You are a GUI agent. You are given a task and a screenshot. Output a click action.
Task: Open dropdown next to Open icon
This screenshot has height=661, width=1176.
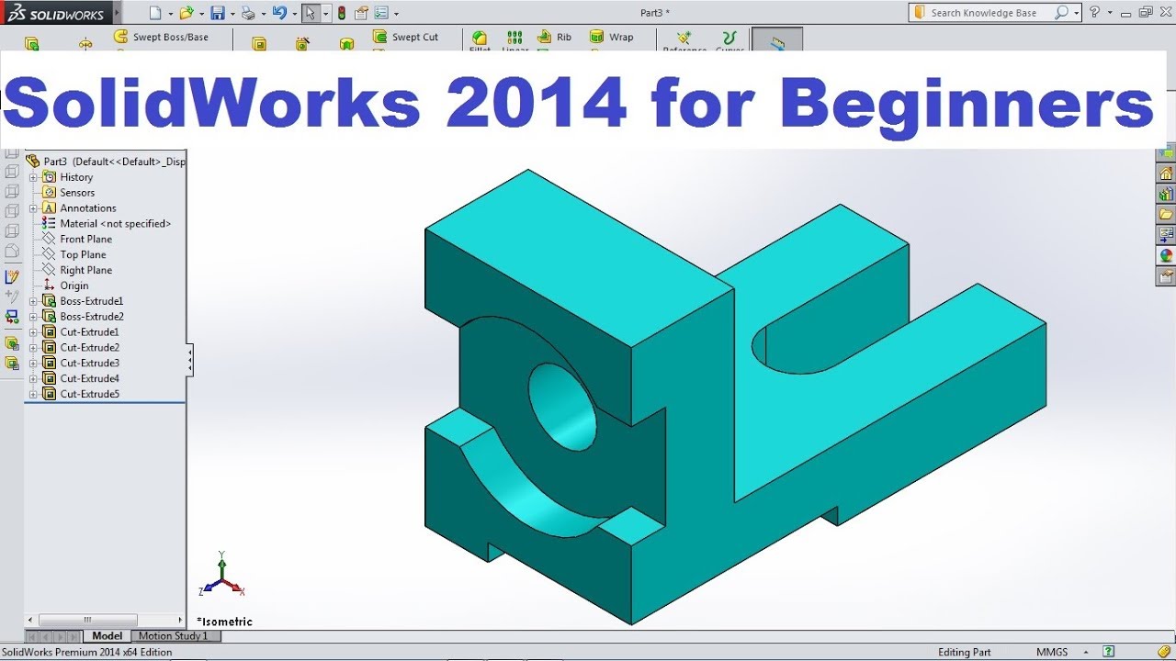pos(201,14)
